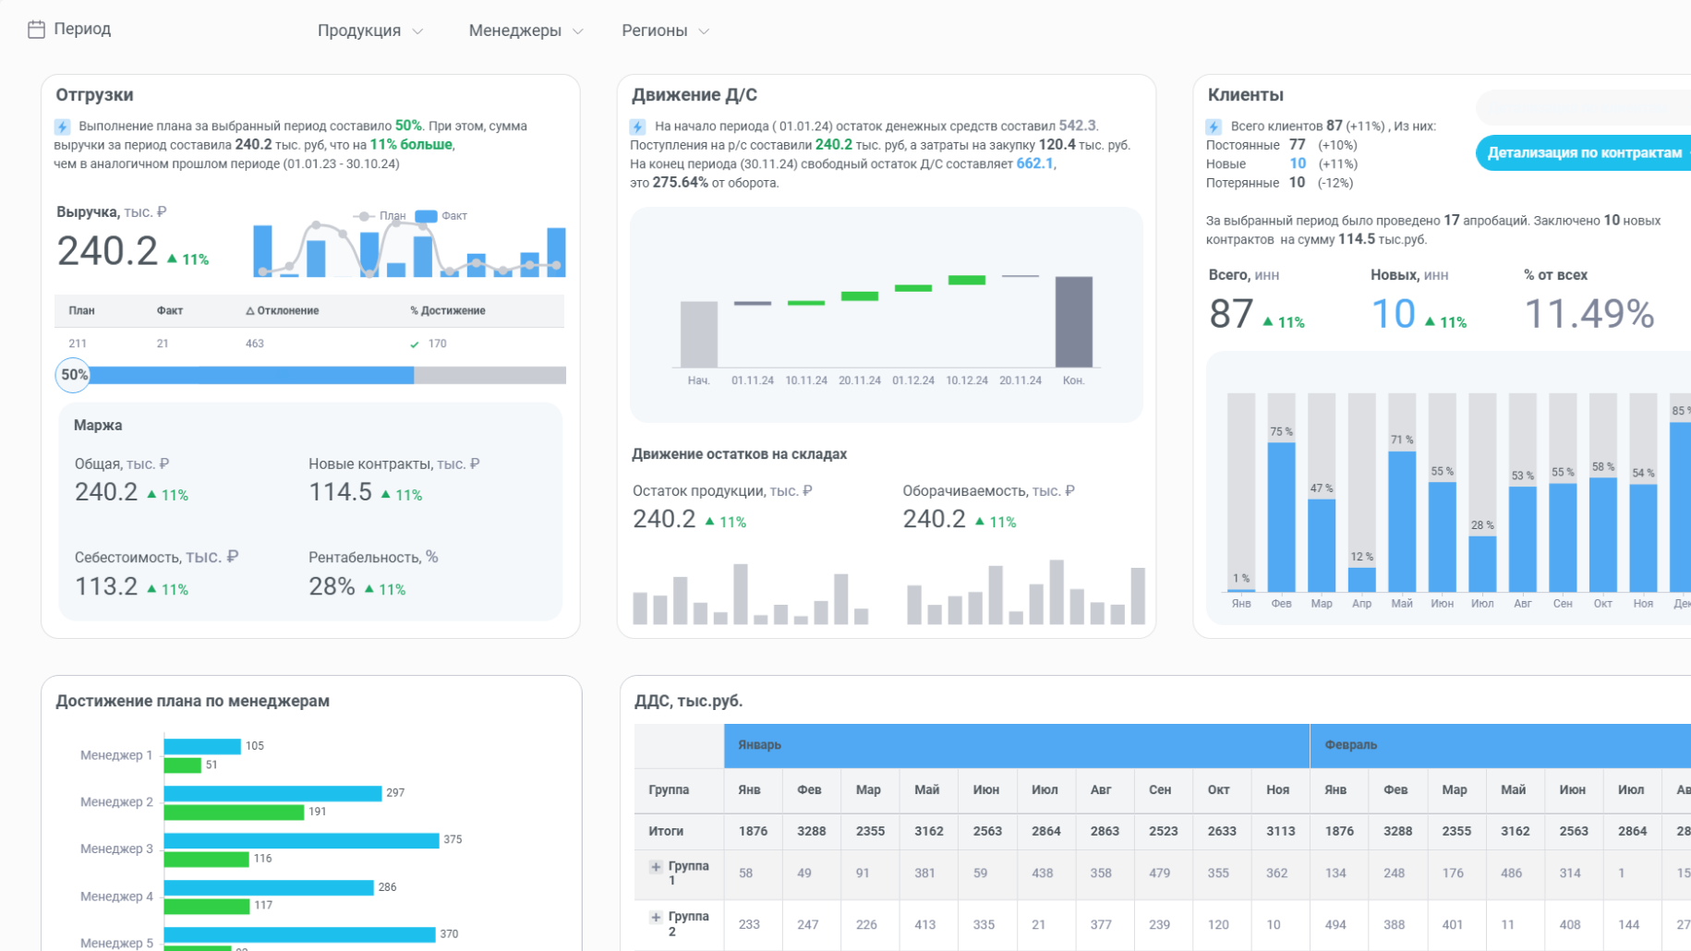
Task: Toggle the Факт legend item
Action: click(x=441, y=216)
